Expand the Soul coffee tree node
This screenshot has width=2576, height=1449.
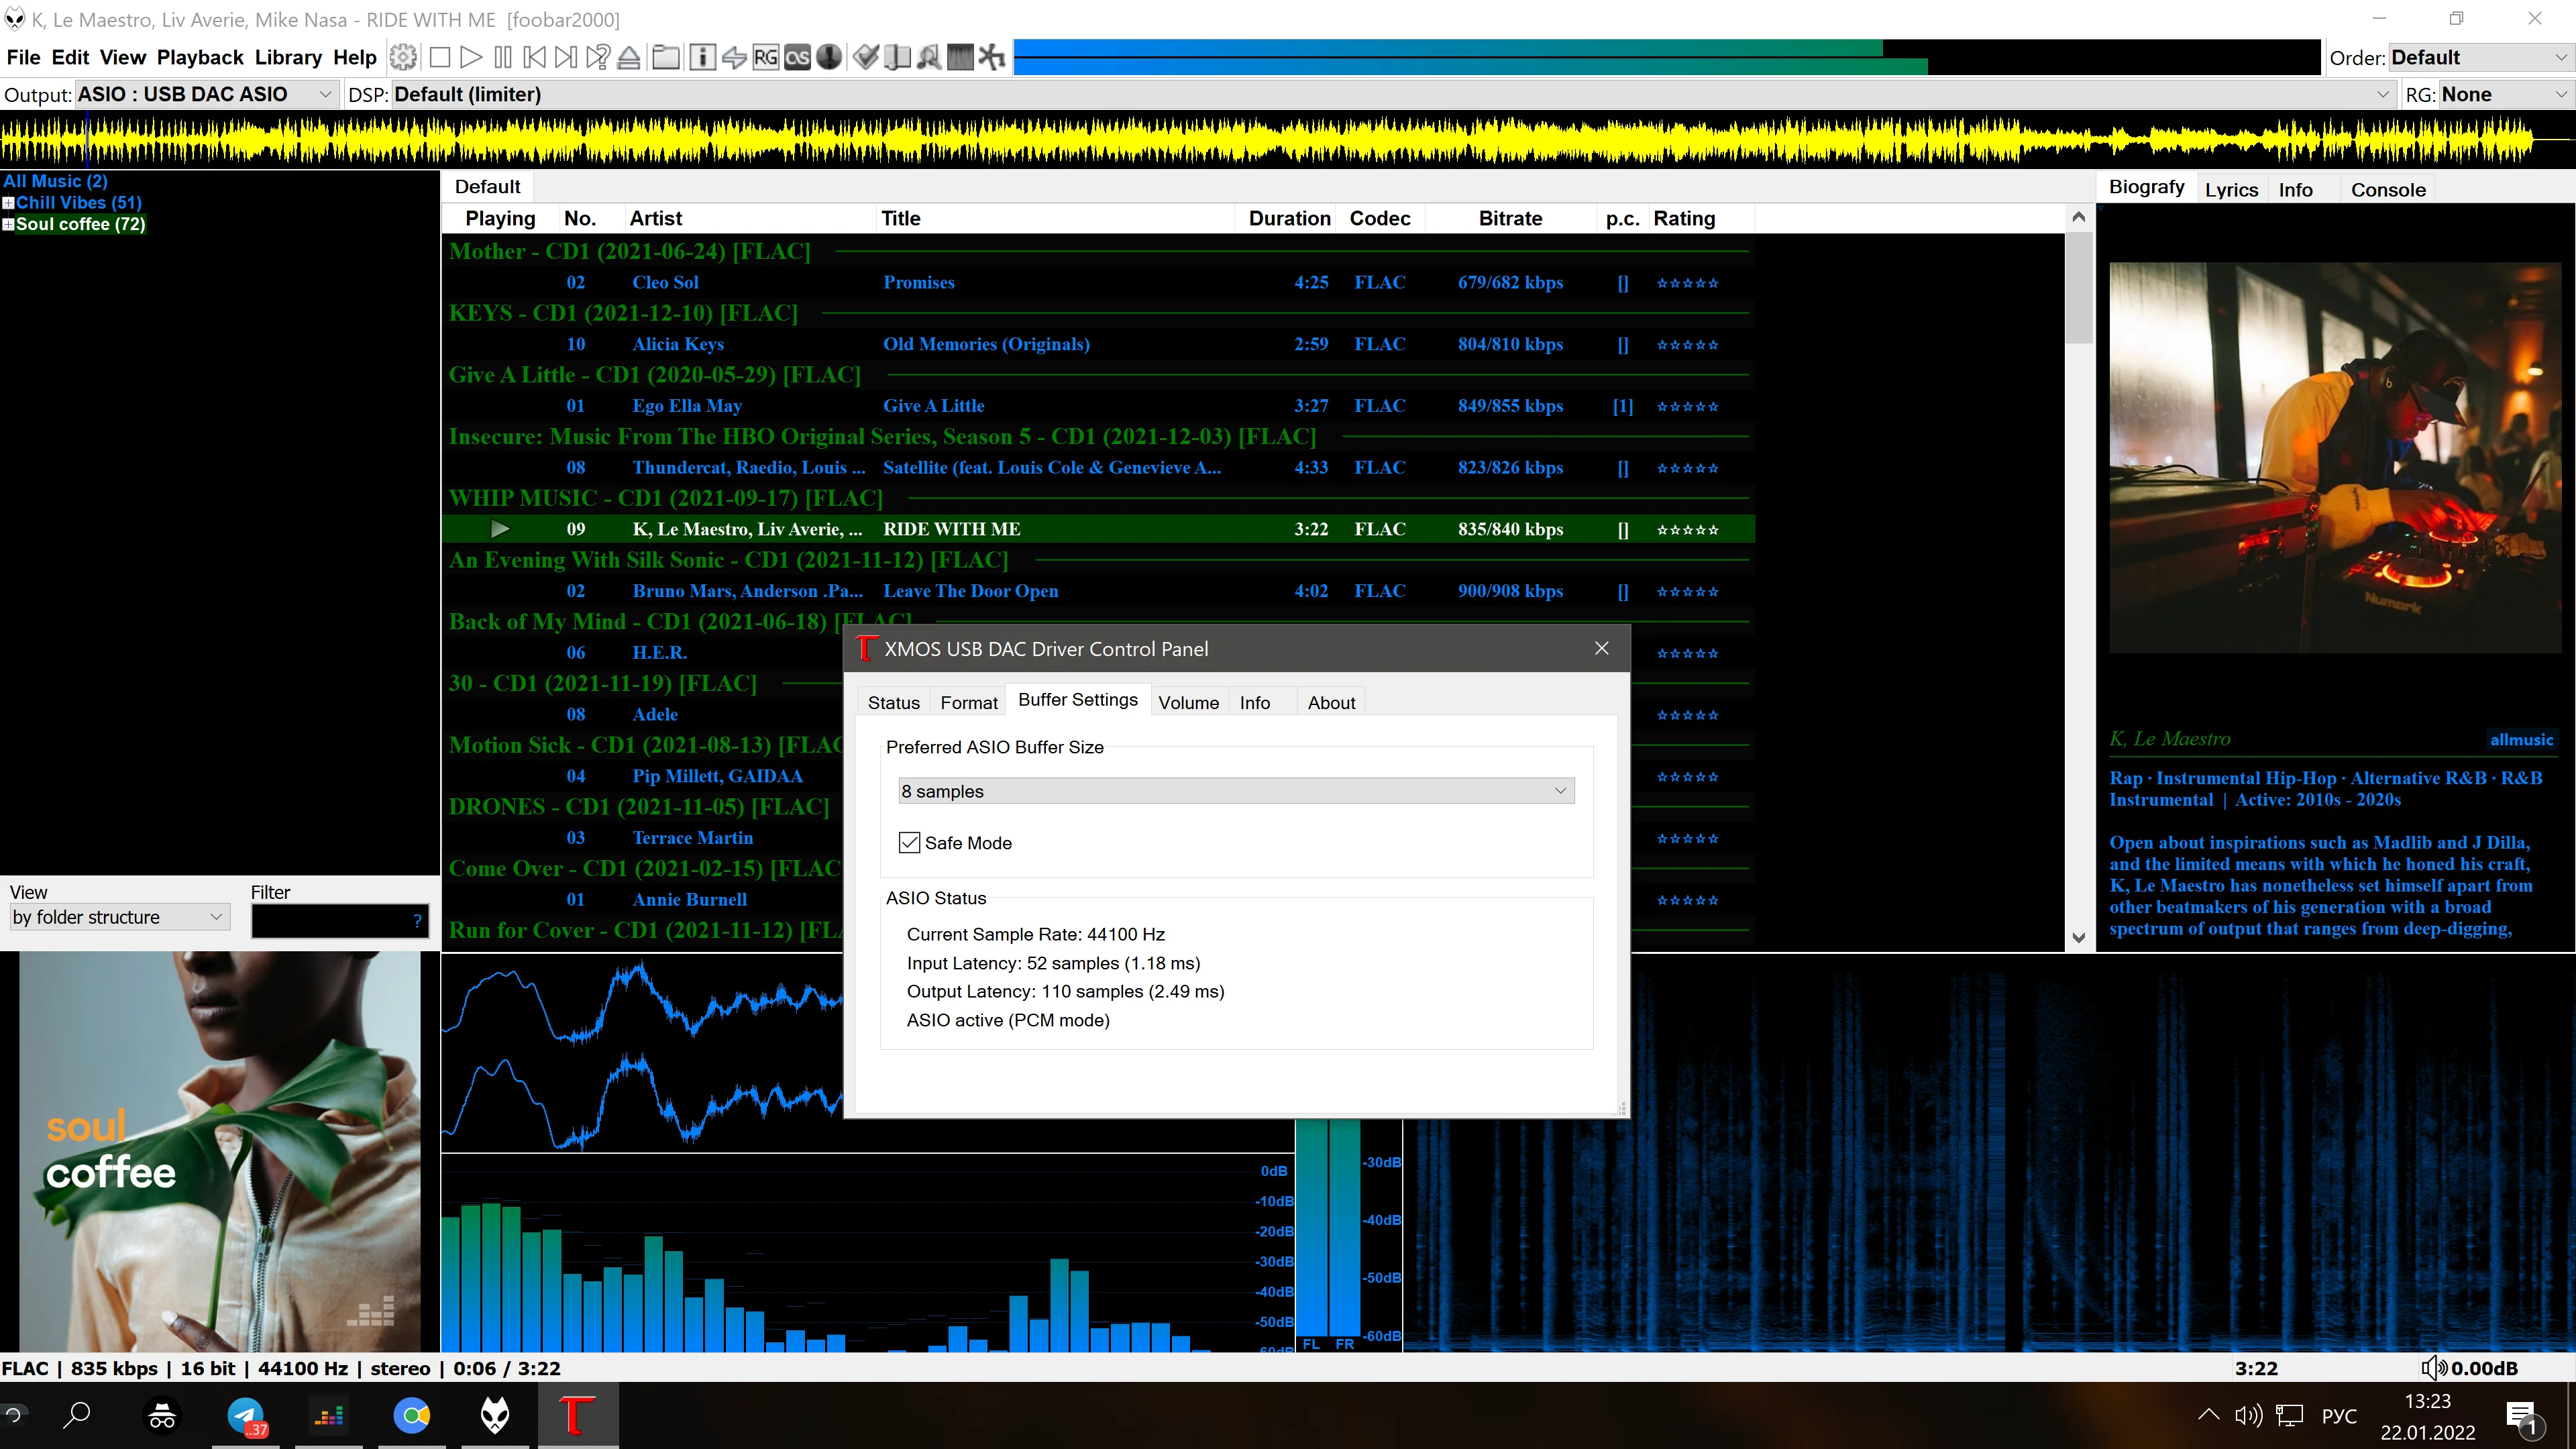click(9, 224)
